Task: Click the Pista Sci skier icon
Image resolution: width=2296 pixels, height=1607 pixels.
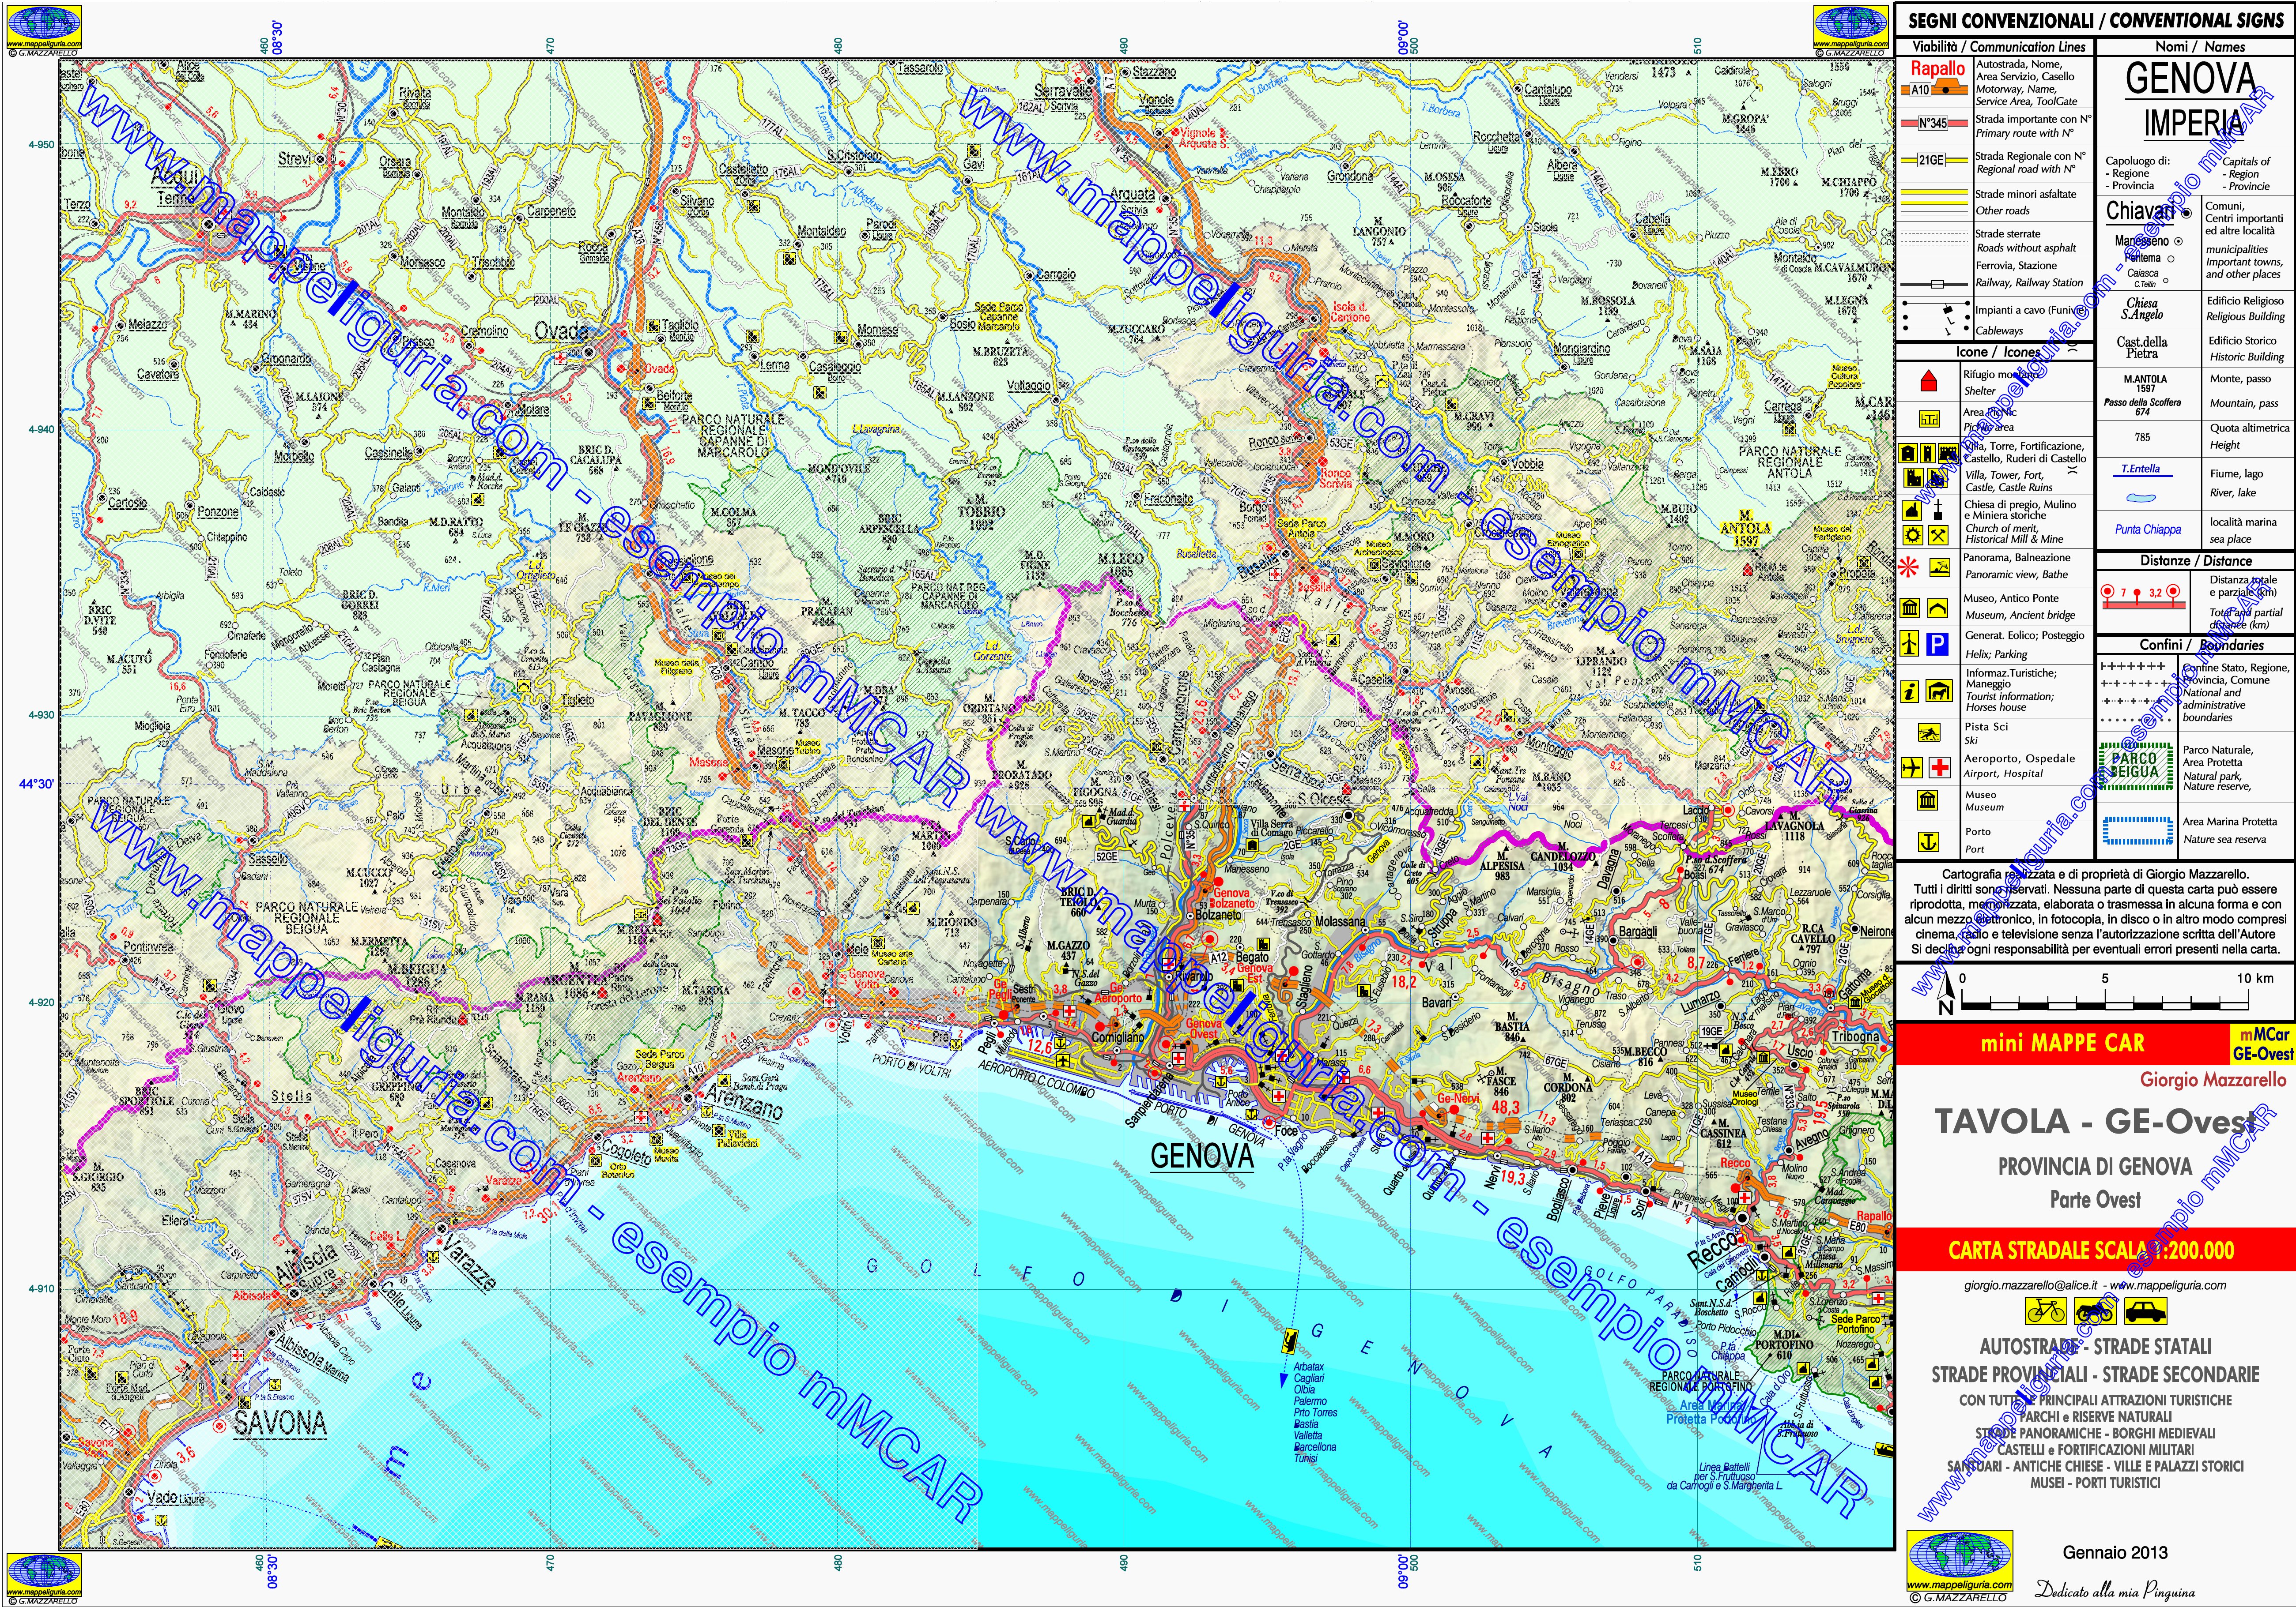Action: coord(1929,732)
